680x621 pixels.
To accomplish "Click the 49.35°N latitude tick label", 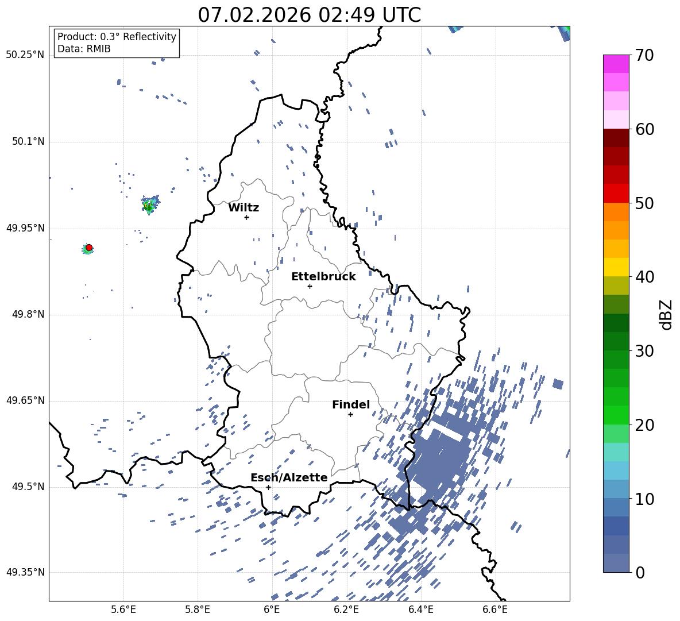I will (x=25, y=572).
